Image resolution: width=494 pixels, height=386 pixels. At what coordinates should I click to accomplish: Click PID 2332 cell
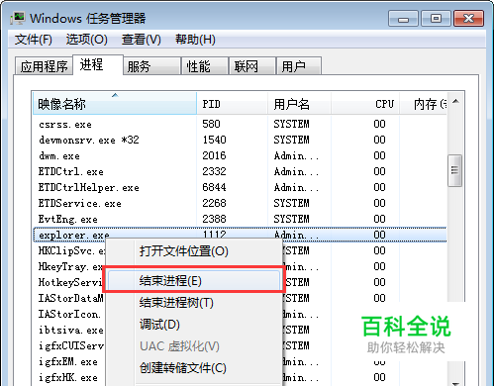(214, 171)
